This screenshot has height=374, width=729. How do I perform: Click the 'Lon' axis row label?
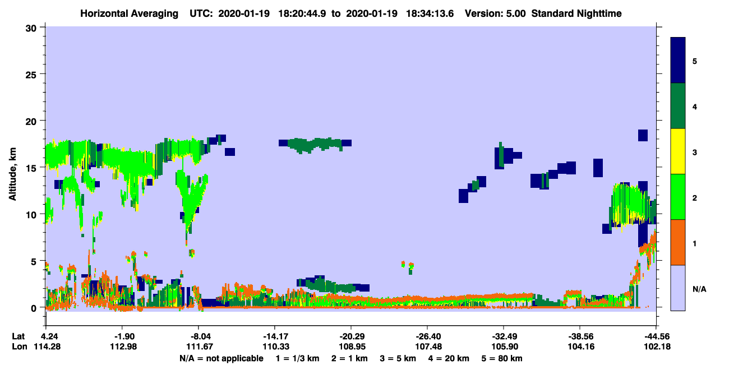coord(19,346)
